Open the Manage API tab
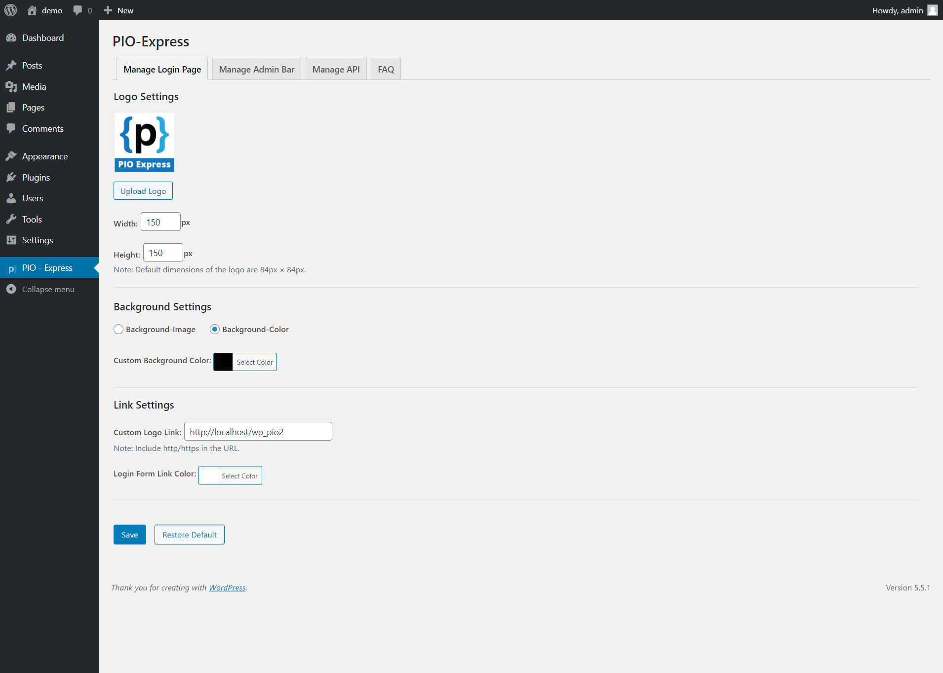Screen dimensions: 943x673 point(336,69)
